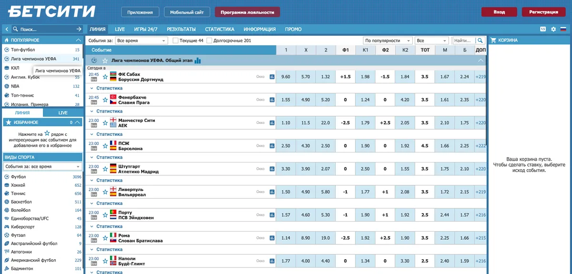Open the По популярности sort dropdown
Screen dimensions: 572x274
point(388,41)
